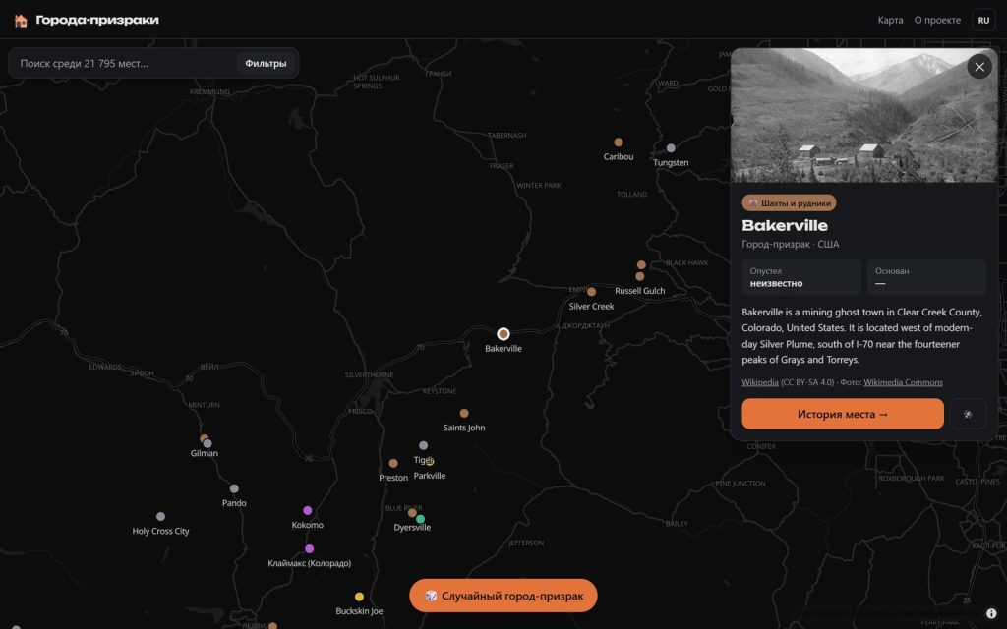Click the Город-призрак · США subtitle
This screenshot has width=1007, height=629.
[x=790, y=244]
